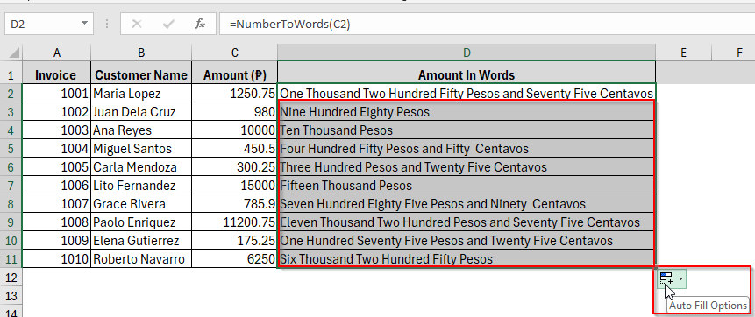Select the cell containing Miguel Santos
The width and height of the screenshot is (755, 317).
click(x=141, y=149)
